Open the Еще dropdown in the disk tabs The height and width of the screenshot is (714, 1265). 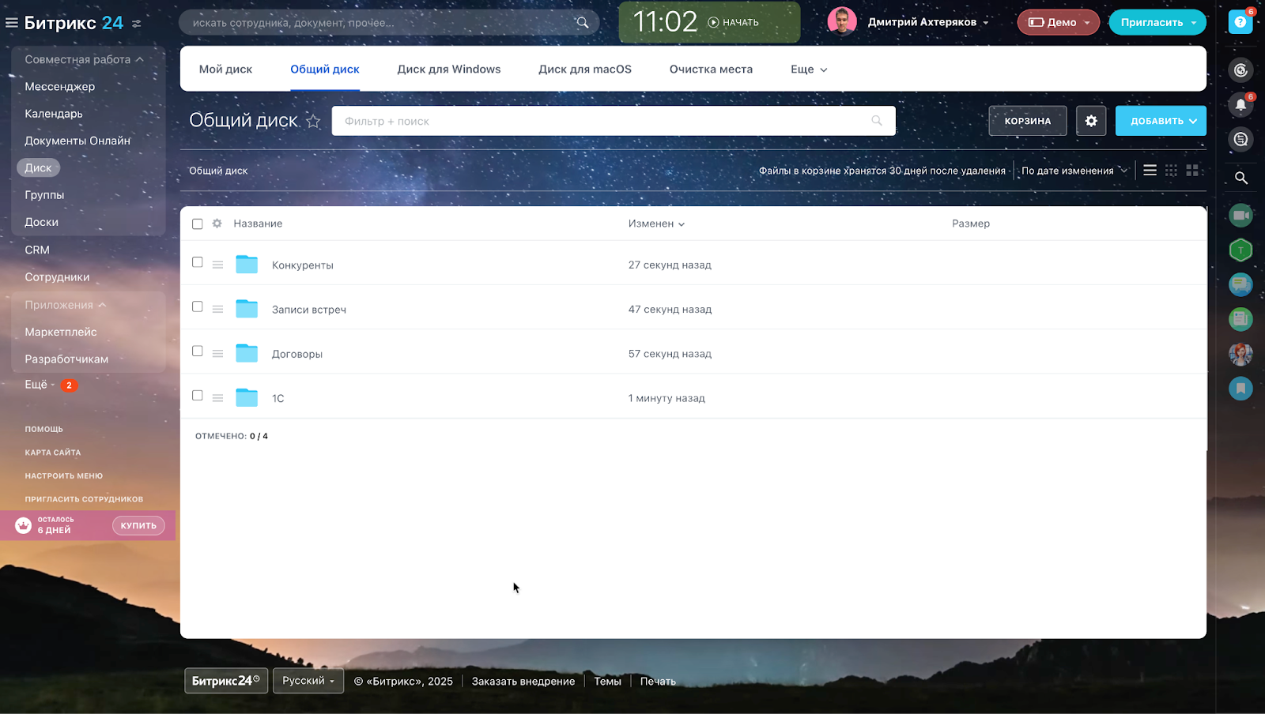tap(809, 70)
